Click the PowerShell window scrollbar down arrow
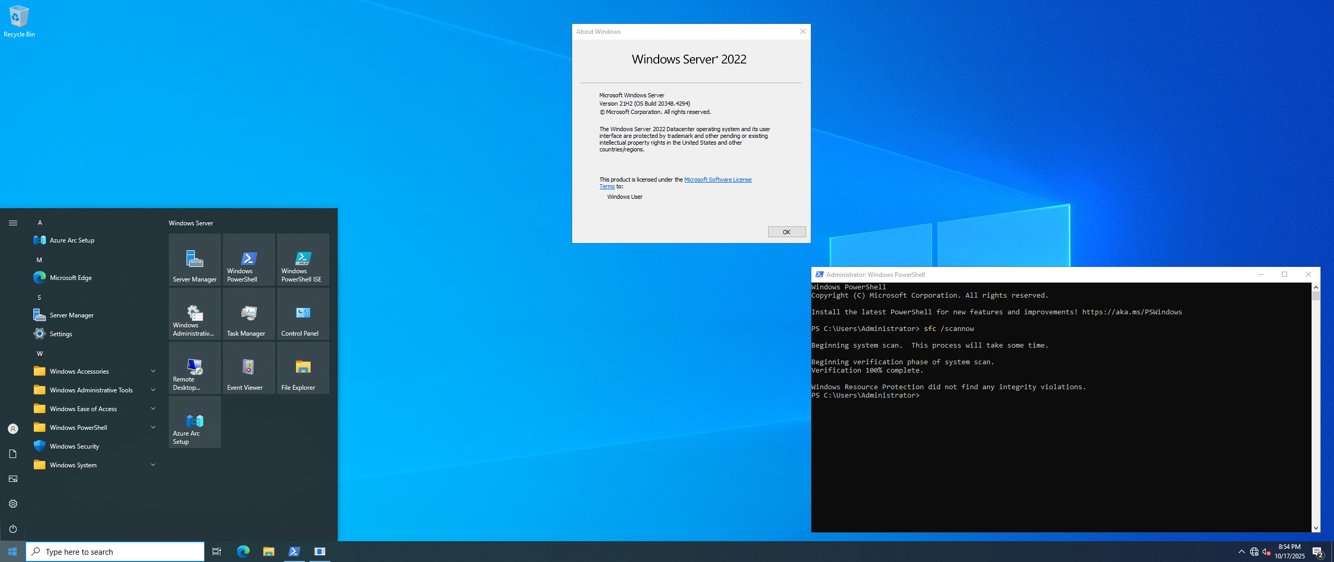Screen dimensions: 1334x562 click(x=1316, y=528)
